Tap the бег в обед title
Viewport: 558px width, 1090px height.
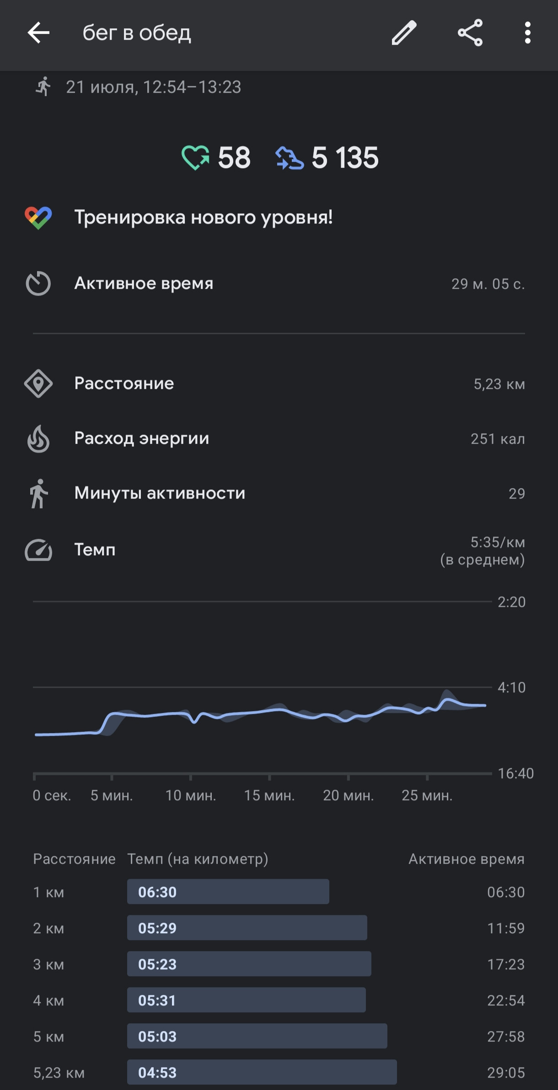pos(137,33)
